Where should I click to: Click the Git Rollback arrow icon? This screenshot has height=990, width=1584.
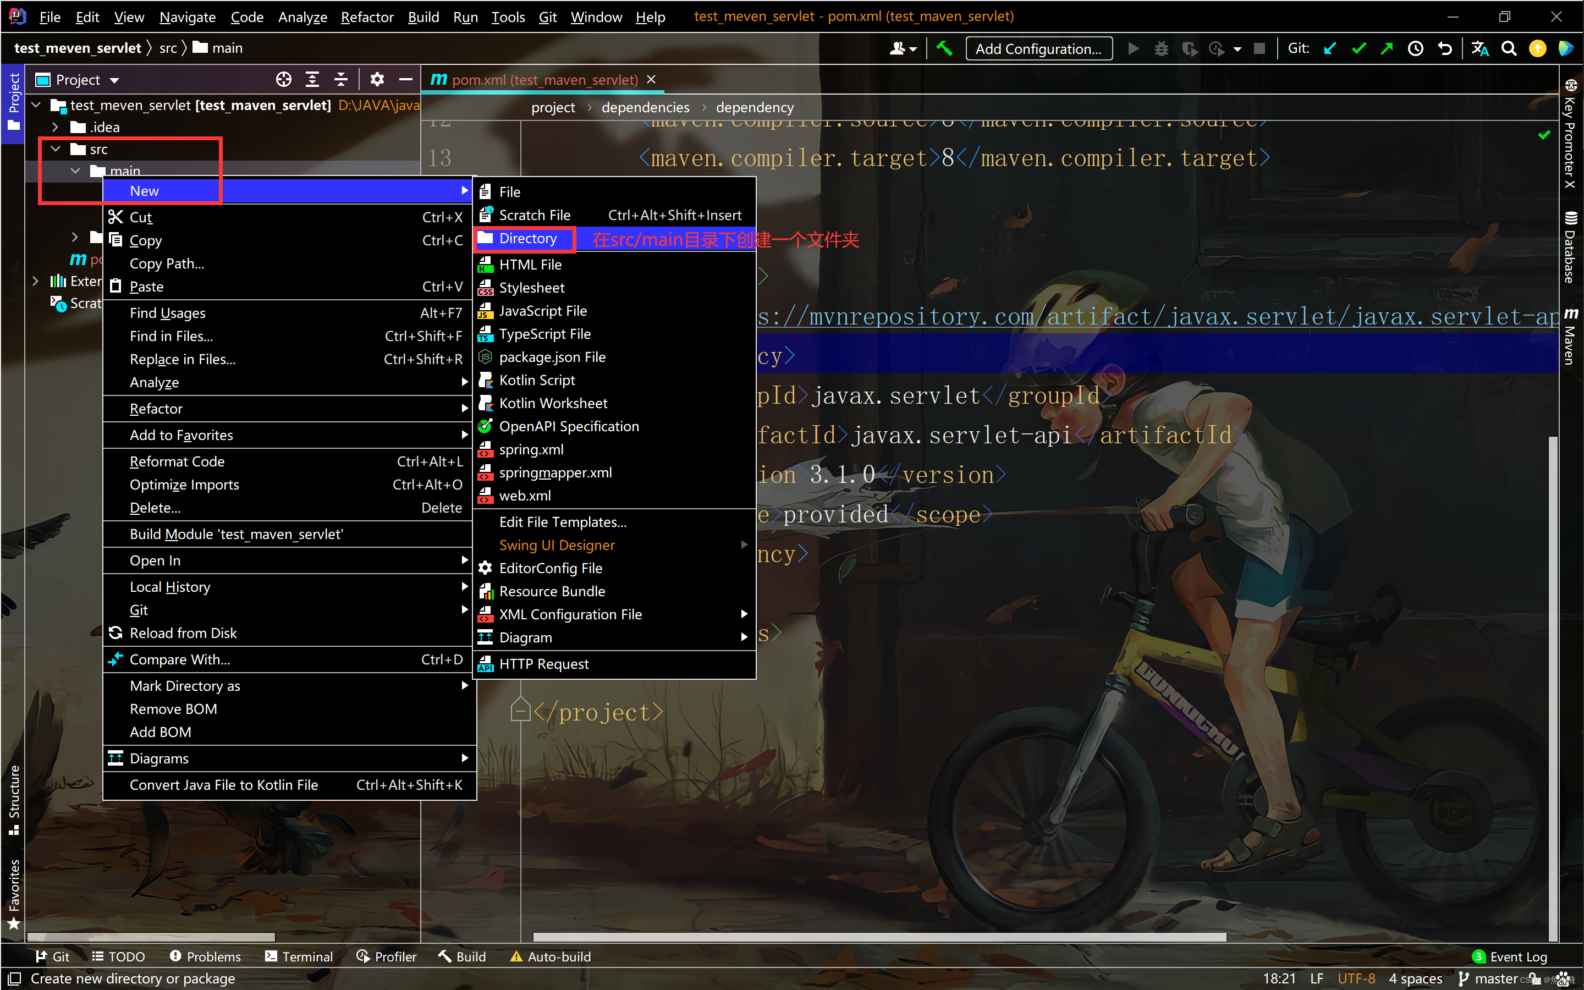tap(1445, 48)
